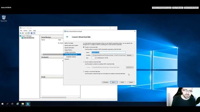Select Connect Virtual Hard Disk wizard step
This screenshot has width=200, height=112.
[72, 54]
